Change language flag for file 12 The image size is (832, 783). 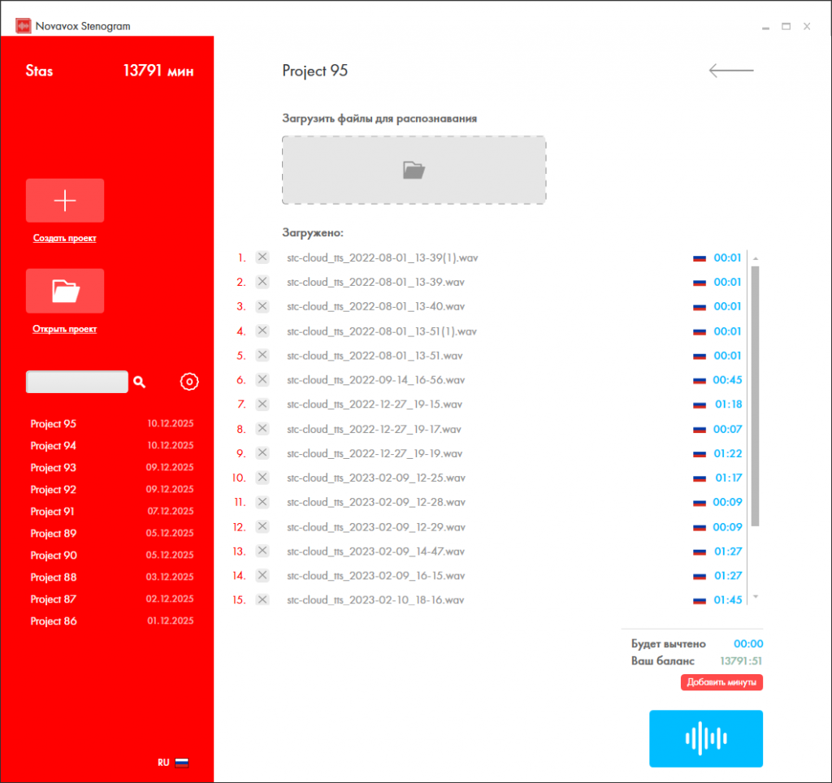pyautogui.click(x=699, y=527)
